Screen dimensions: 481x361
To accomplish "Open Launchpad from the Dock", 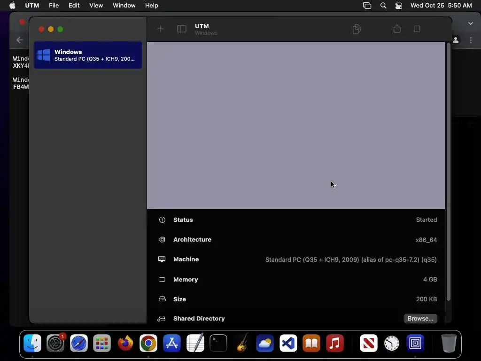I will 102,343.
